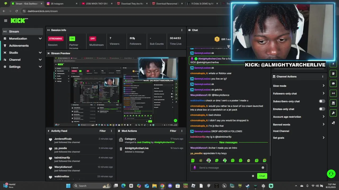Click the Stream Preview thumbnail

116,92
